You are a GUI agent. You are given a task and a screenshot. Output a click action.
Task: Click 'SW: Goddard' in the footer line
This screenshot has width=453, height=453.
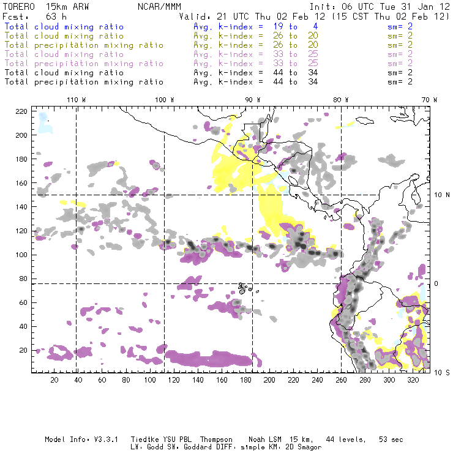(187, 447)
